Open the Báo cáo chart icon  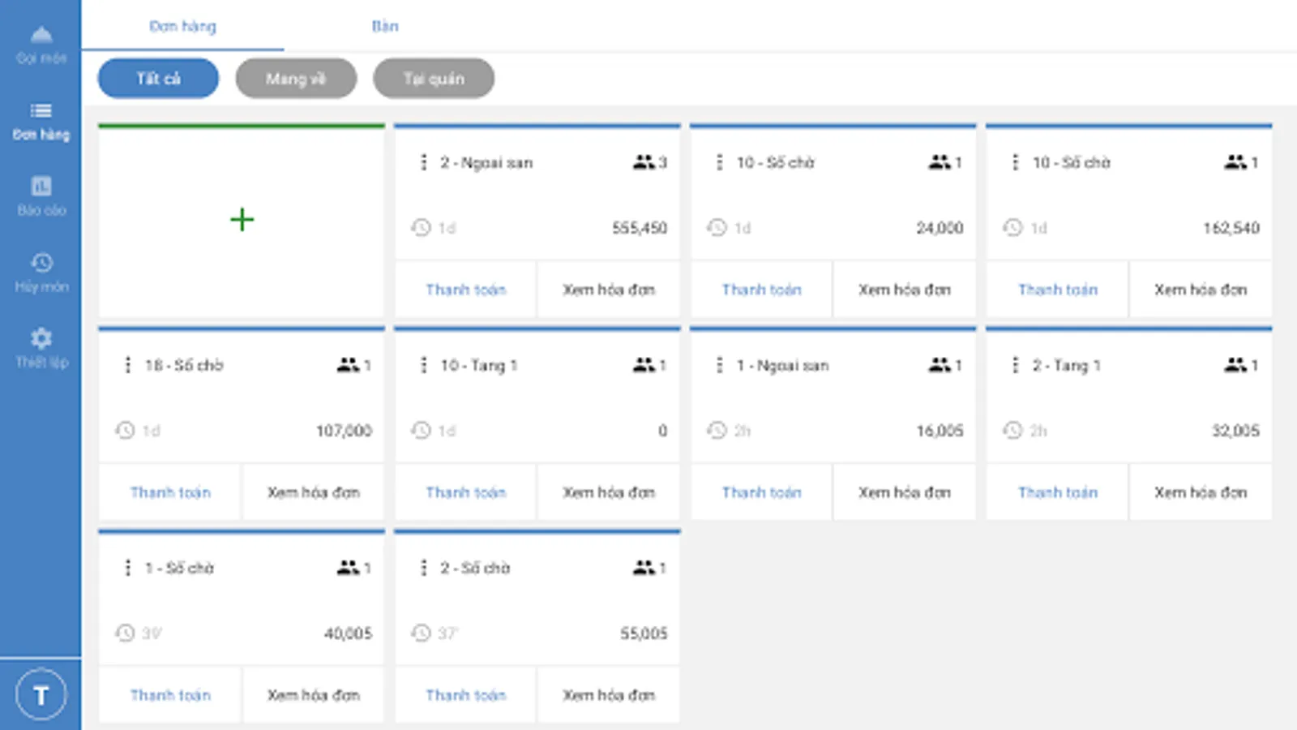(41, 187)
